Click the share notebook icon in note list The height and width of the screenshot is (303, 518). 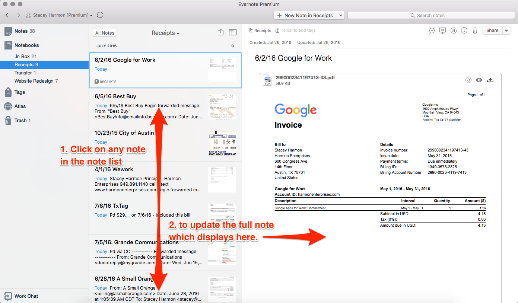(220, 32)
